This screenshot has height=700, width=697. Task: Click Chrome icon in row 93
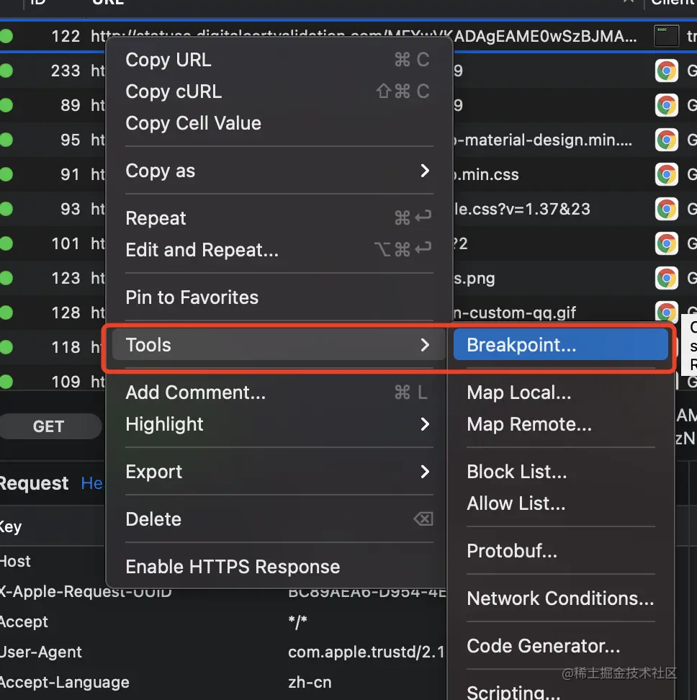tap(667, 209)
